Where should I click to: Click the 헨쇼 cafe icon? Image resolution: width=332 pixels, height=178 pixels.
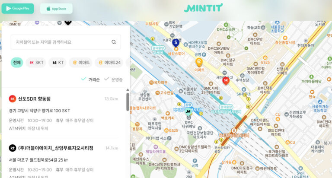point(312,92)
